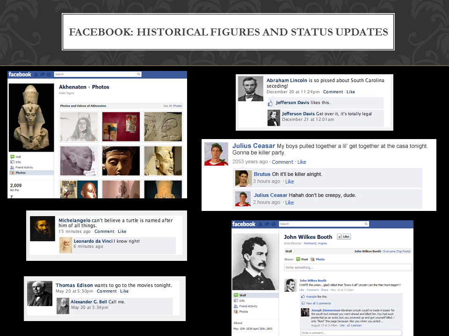
Task: Open the Wall tab in Akhenaten's sidebar
Action: tap(18, 157)
